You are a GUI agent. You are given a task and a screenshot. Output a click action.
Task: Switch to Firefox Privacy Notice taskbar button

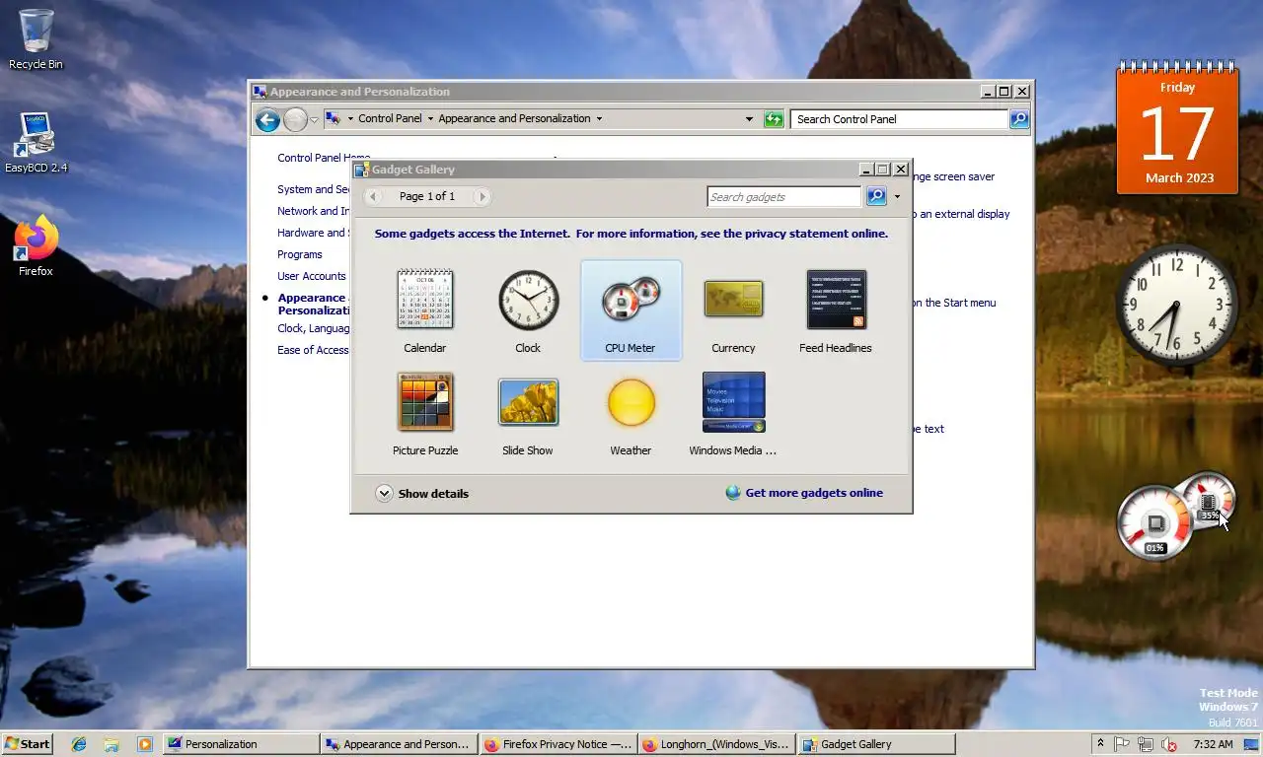click(558, 744)
